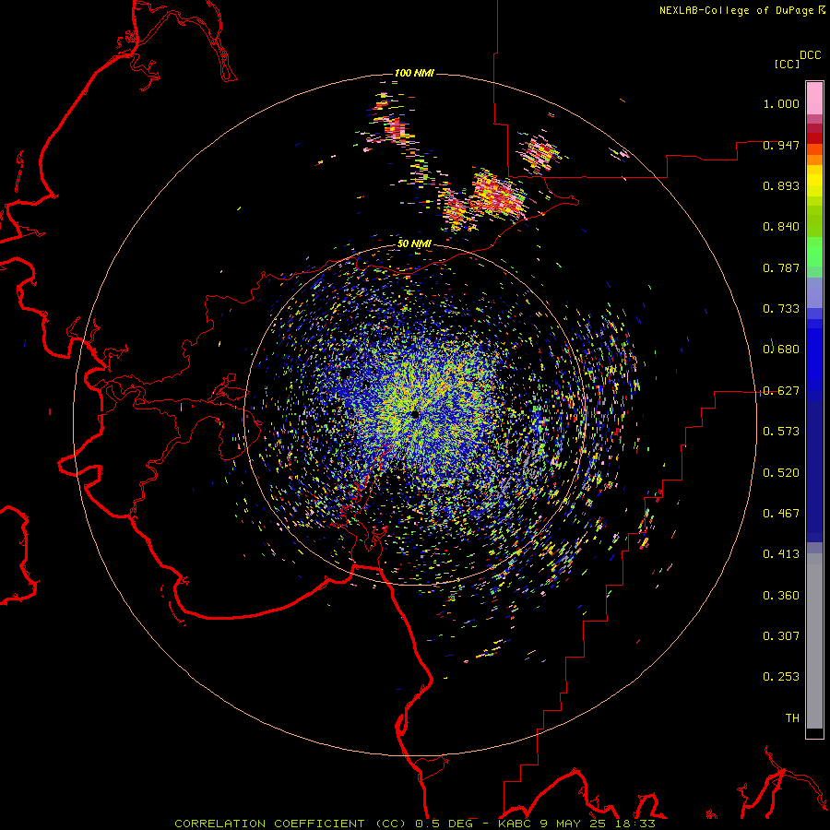The width and height of the screenshot is (830, 830).
Task: Click the 0.413 colorbar value
Action: coord(781,554)
